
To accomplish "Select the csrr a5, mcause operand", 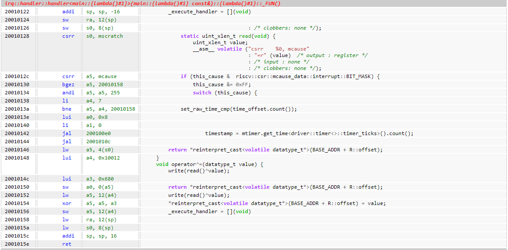I will coord(101,76).
